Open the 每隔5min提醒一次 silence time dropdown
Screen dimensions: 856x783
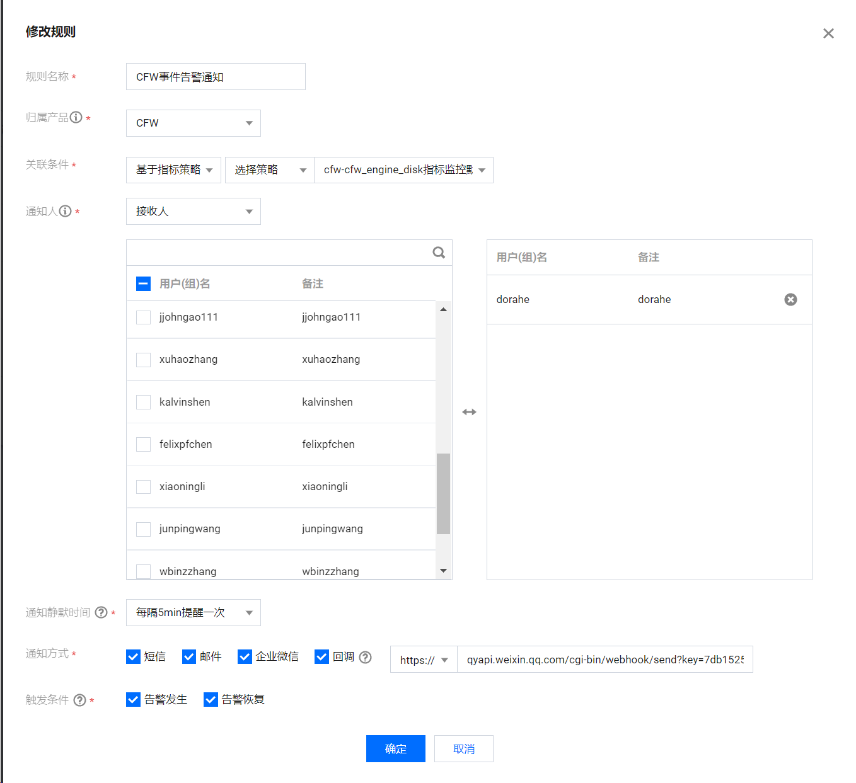pyautogui.click(x=193, y=613)
